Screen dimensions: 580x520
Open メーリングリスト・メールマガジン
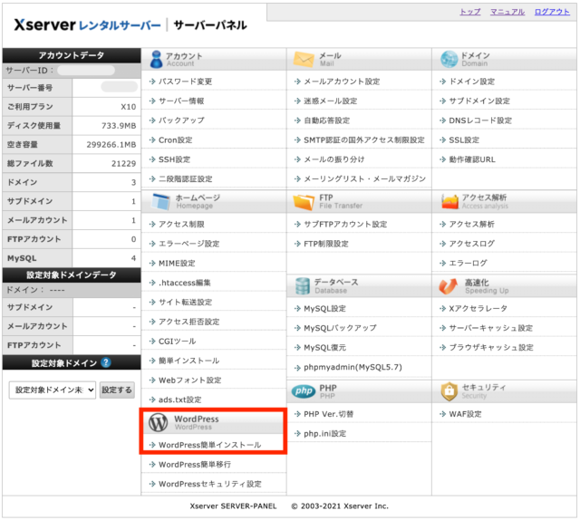(364, 179)
